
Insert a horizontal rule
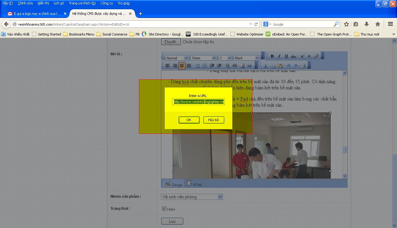[249, 65]
